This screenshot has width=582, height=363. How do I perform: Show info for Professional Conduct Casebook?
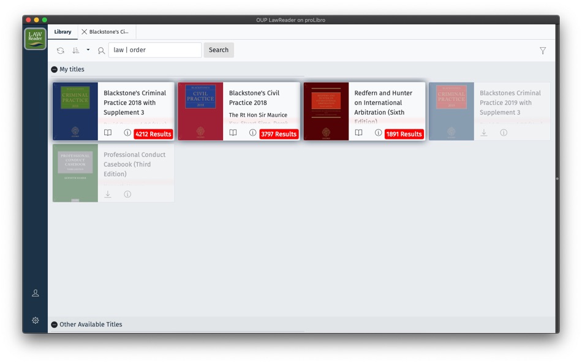[x=127, y=194]
